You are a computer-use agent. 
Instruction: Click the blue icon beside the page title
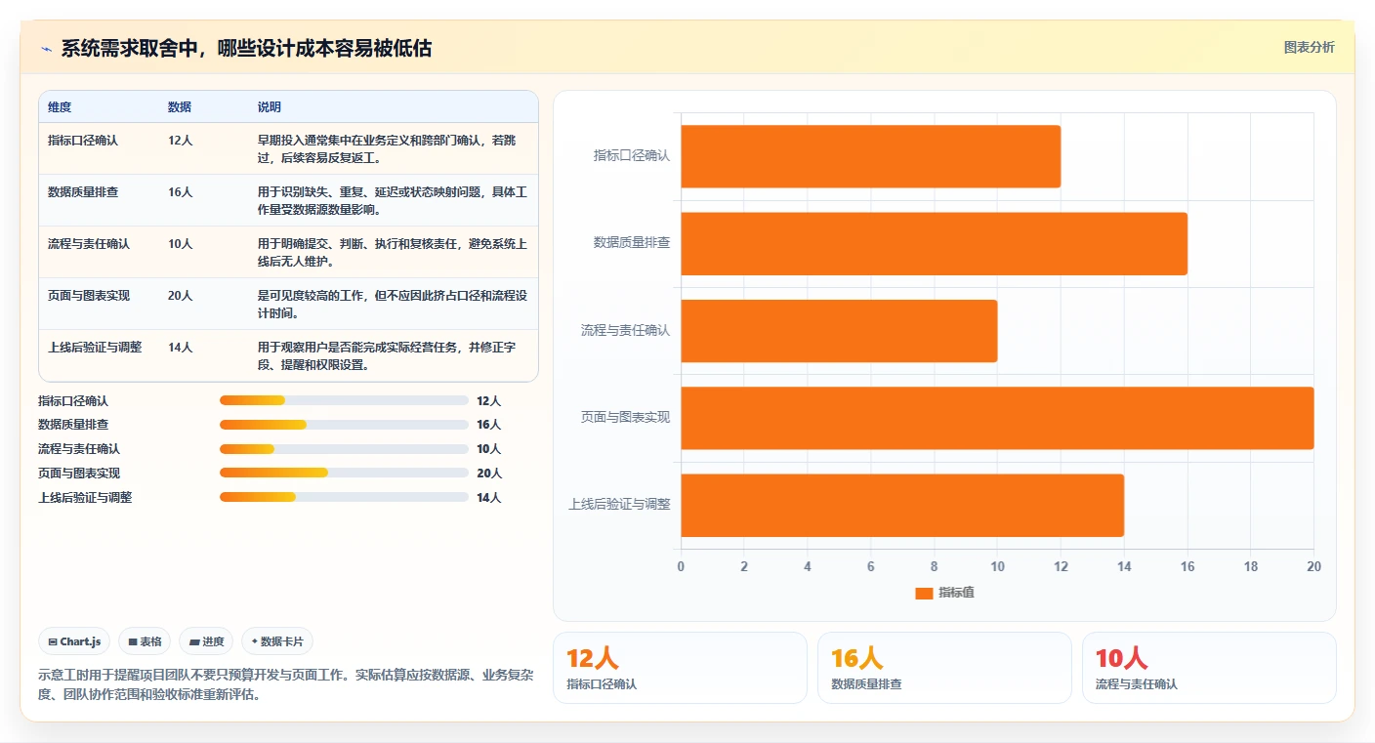pos(47,49)
